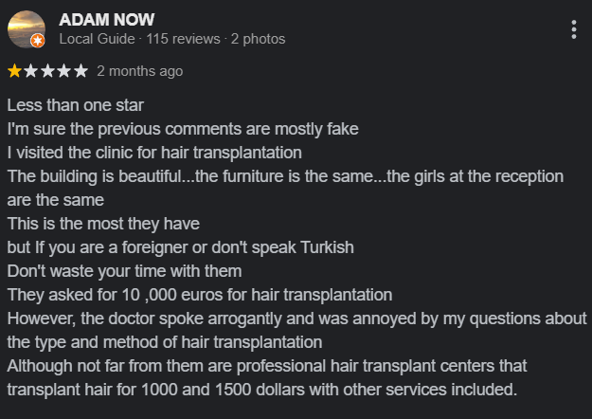
Task: Click the orange Local Guide badge icon
Action: coord(37,41)
